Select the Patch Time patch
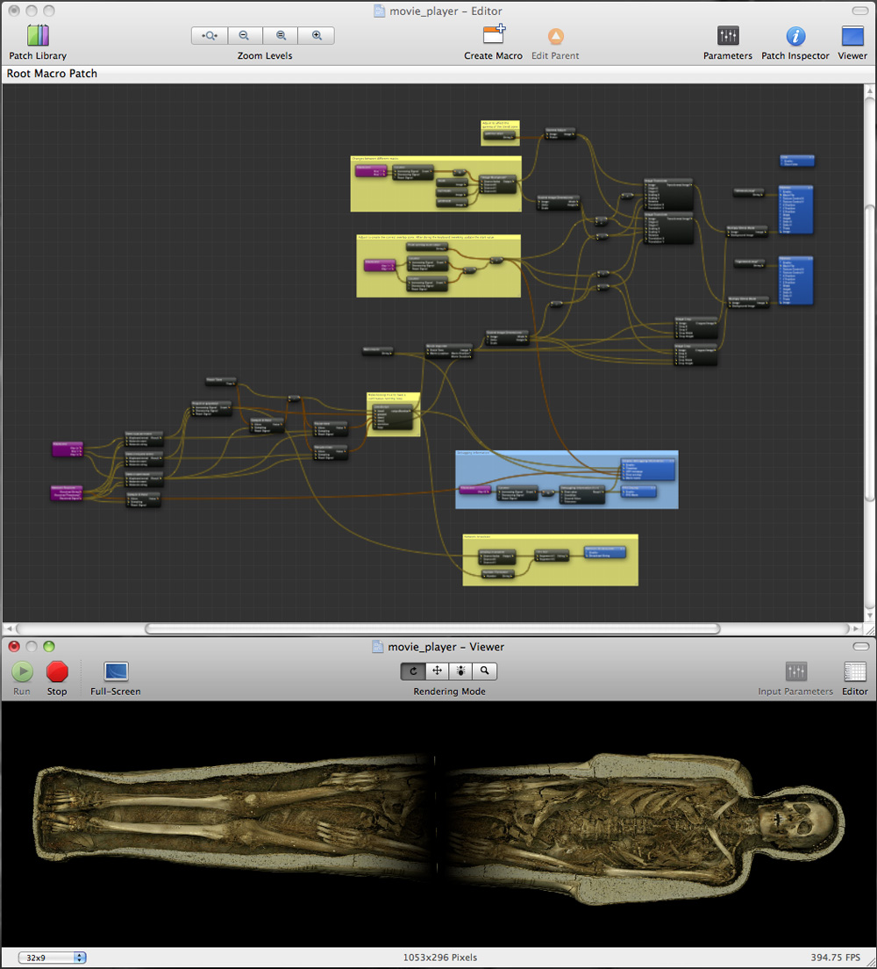This screenshot has width=877, height=969. pos(220,381)
